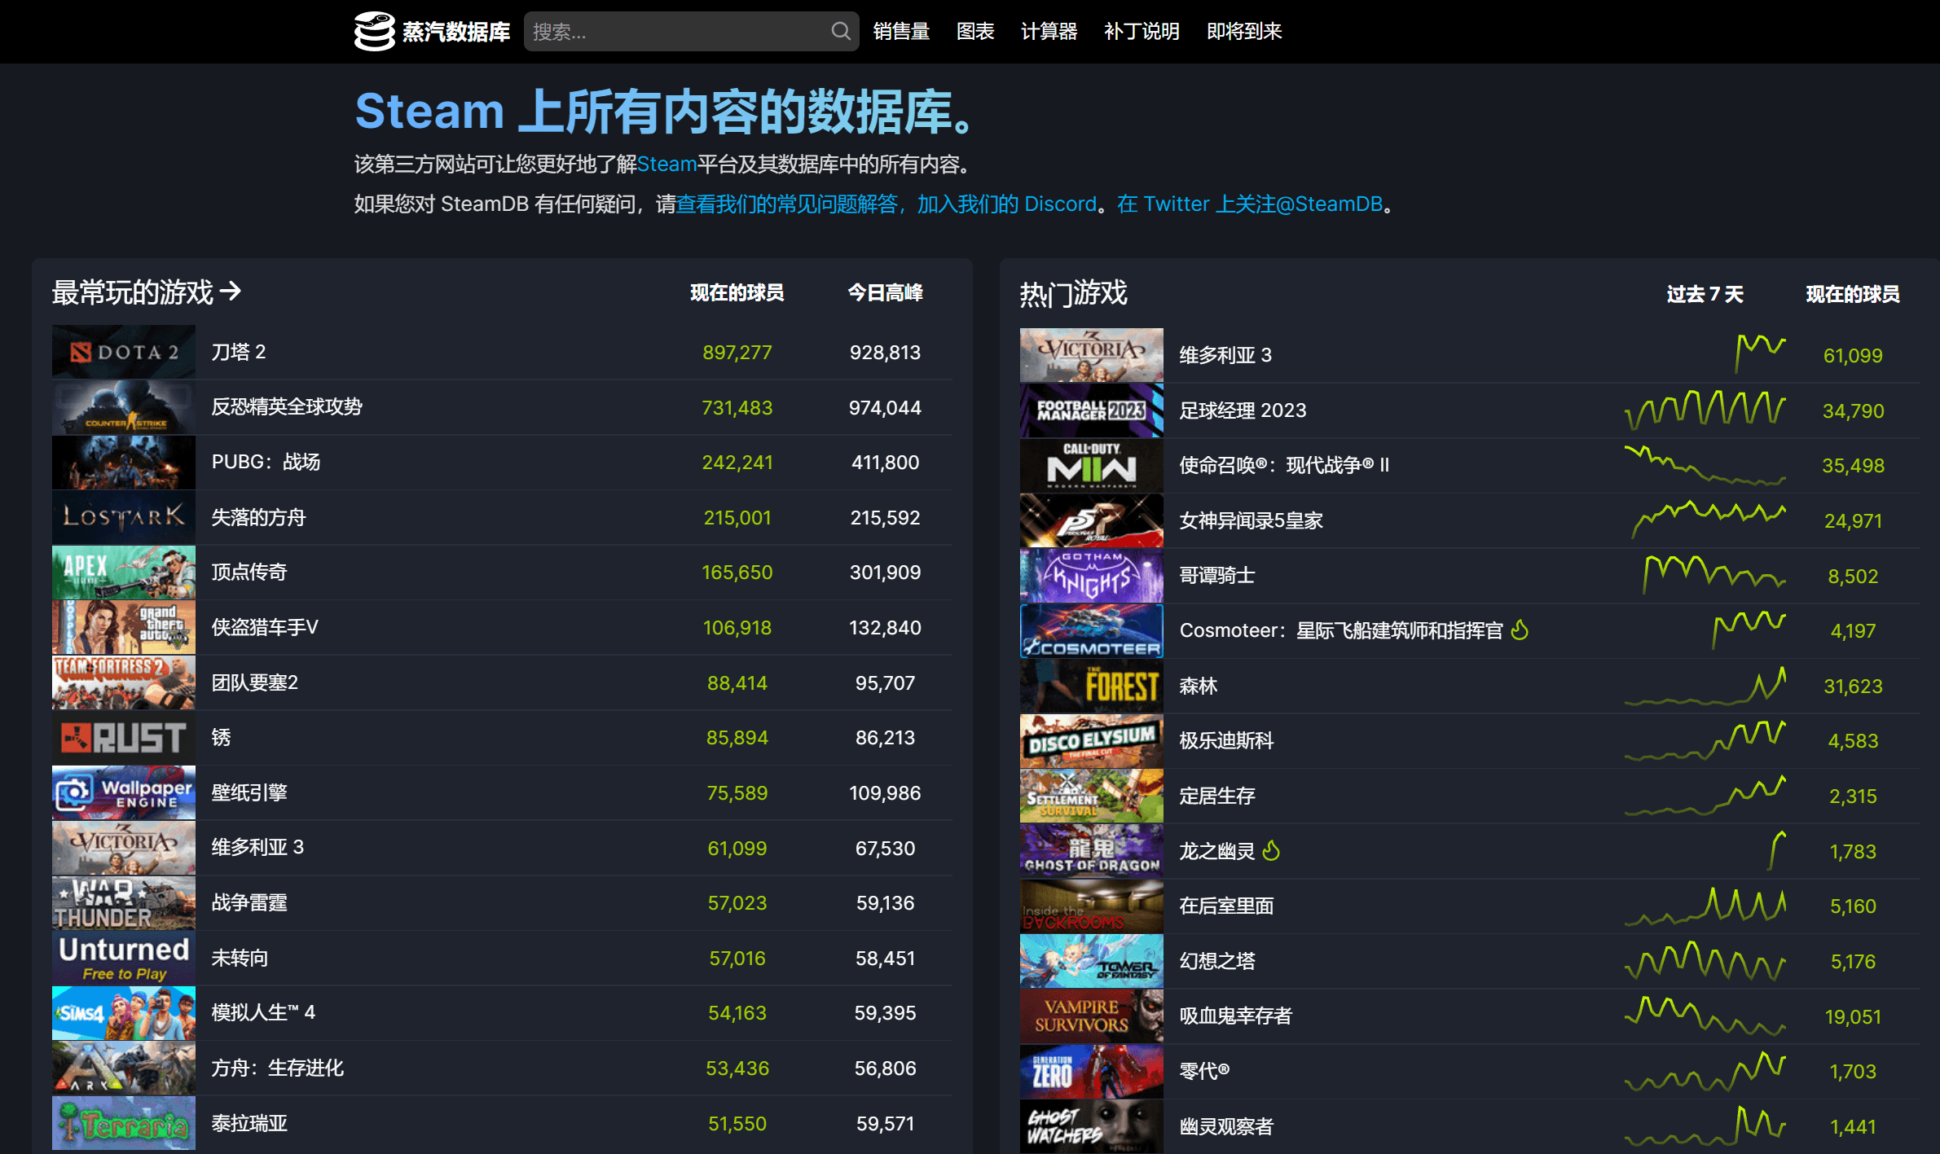Open the Terraria thumbnail
The height and width of the screenshot is (1154, 1940).
(x=124, y=1123)
